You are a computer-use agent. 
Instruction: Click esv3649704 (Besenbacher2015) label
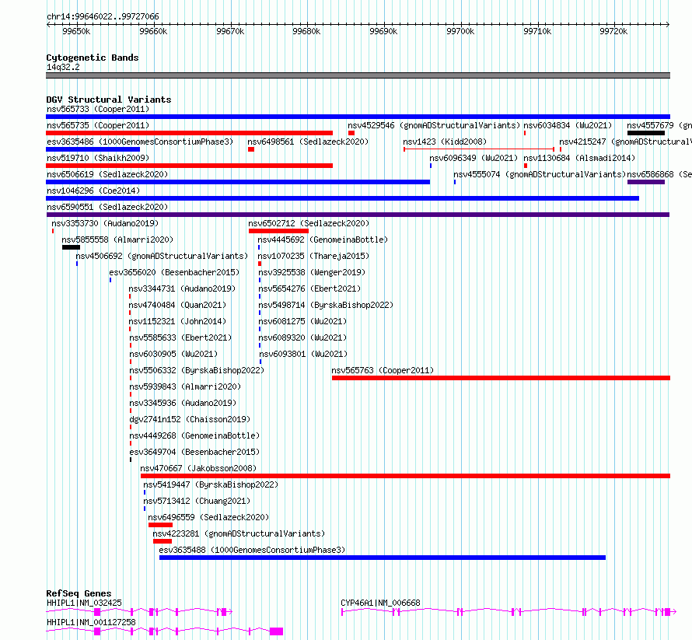pyautogui.click(x=194, y=452)
